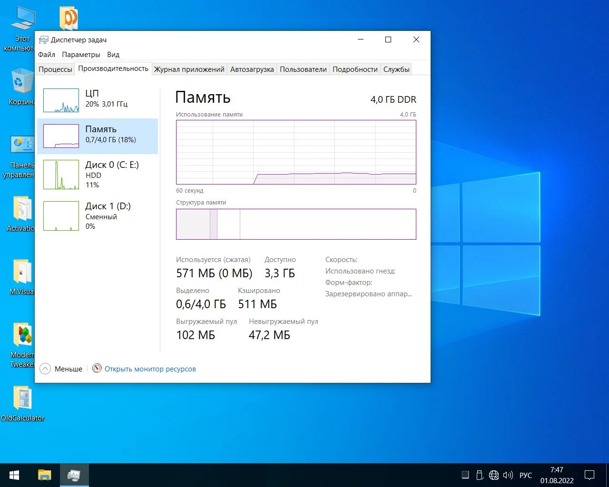
Task: Open the Параметры menu
Action: (x=81, y=55)
